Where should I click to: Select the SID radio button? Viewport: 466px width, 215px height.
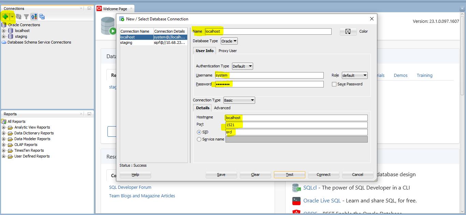coord(199,132)
